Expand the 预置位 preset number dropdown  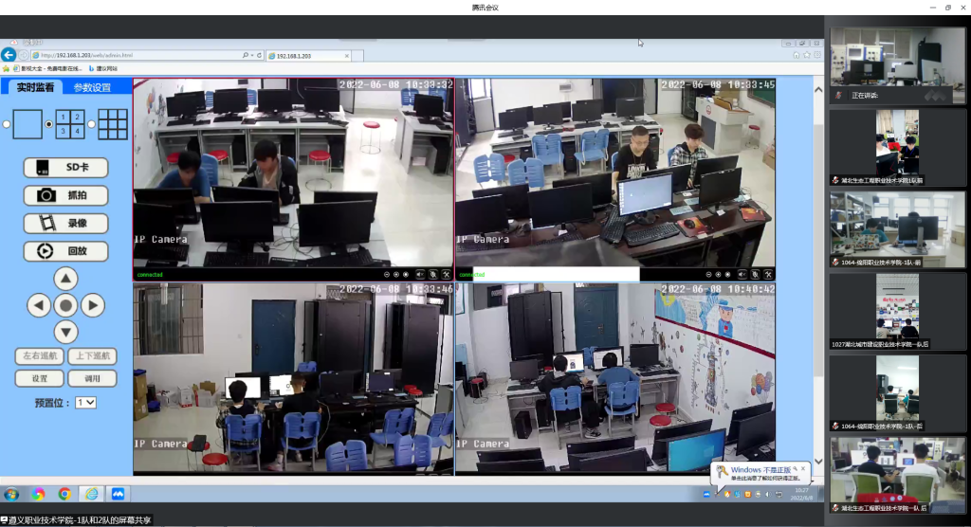tap(85, 402)
